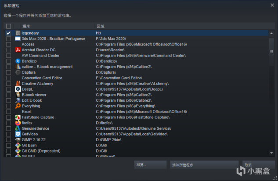Close the 添加游戏 dialog
This screenshot has width=278, height=181.
[x=272, y=5]
